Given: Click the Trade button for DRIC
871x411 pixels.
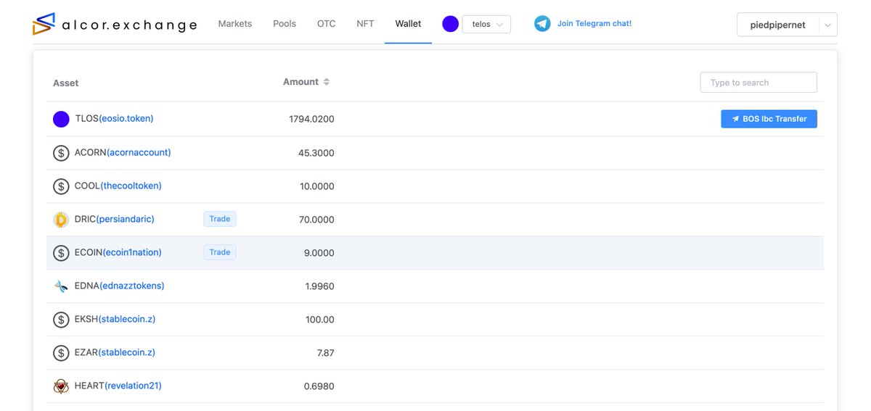Looking at the screenshot, I should tap(220, 219).
